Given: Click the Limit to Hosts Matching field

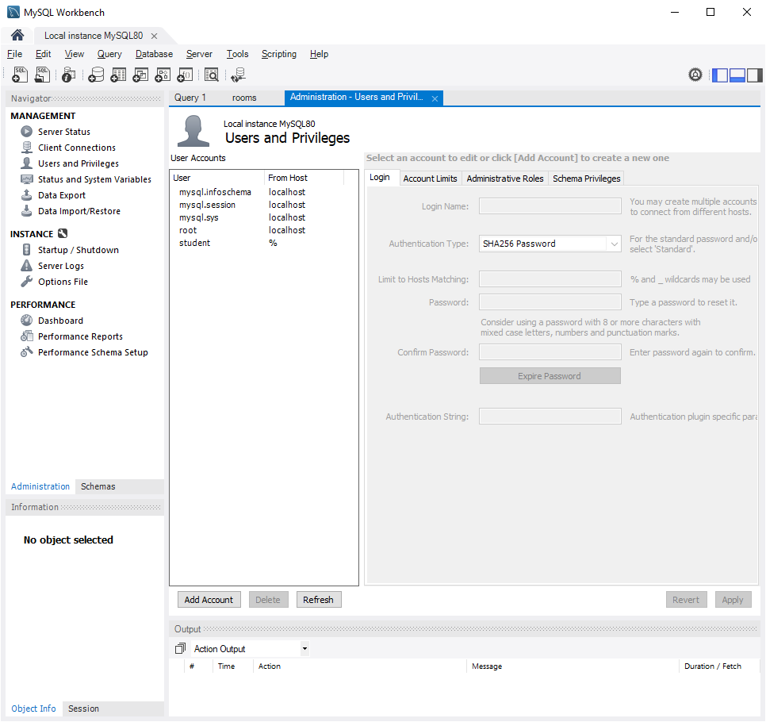Looking at the screenshot, I should click(x=550, y=278).
